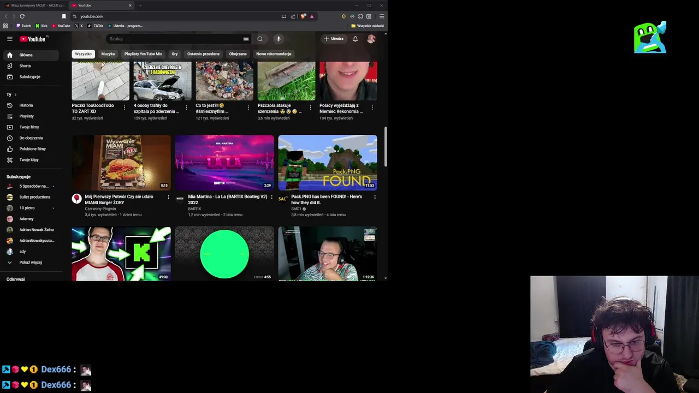
Task: Open 5 Sposobów na... subscription channel
Action: click(x=31, y=186)
